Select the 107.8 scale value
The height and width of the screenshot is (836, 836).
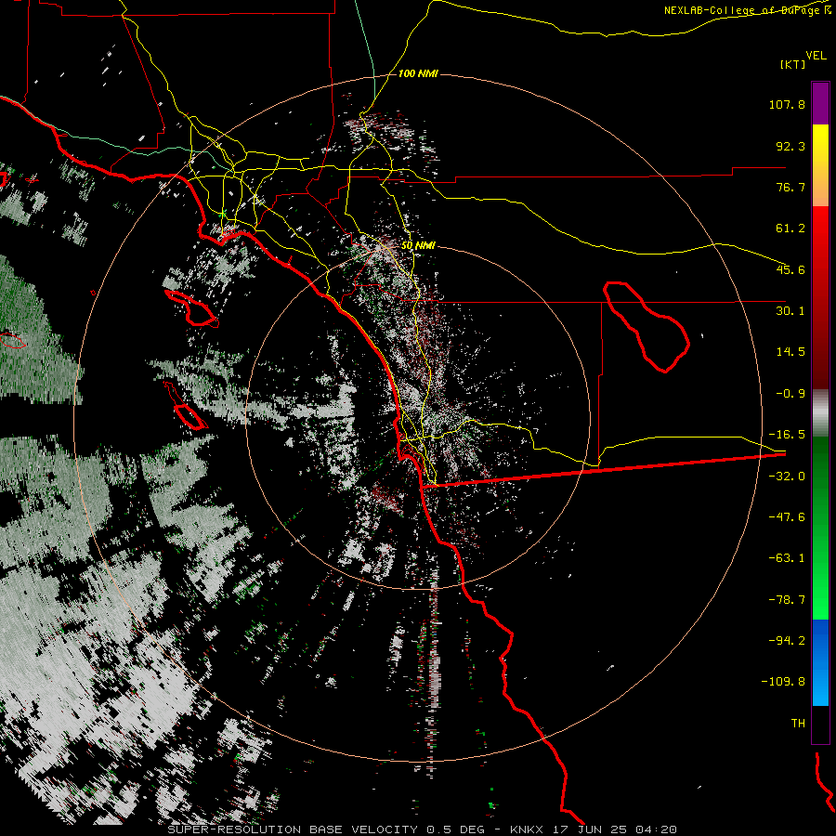click(787, 104)
